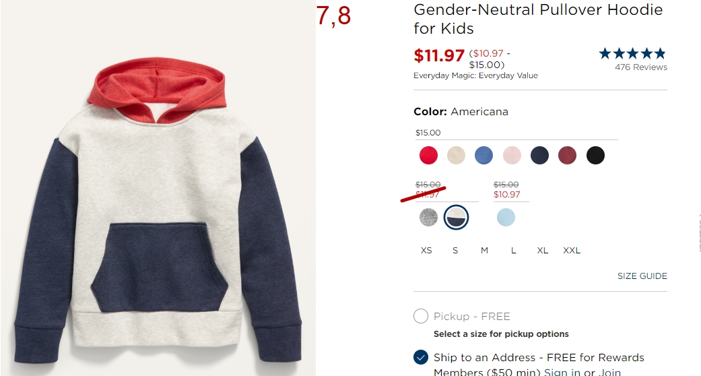Image resolution: width=701 pixels, height=376 pixels.
Task: Select size XXL
Action: click(x=572, y=251)
